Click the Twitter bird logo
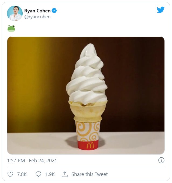Viewport: 172px width, 183px height. [161, 10]
